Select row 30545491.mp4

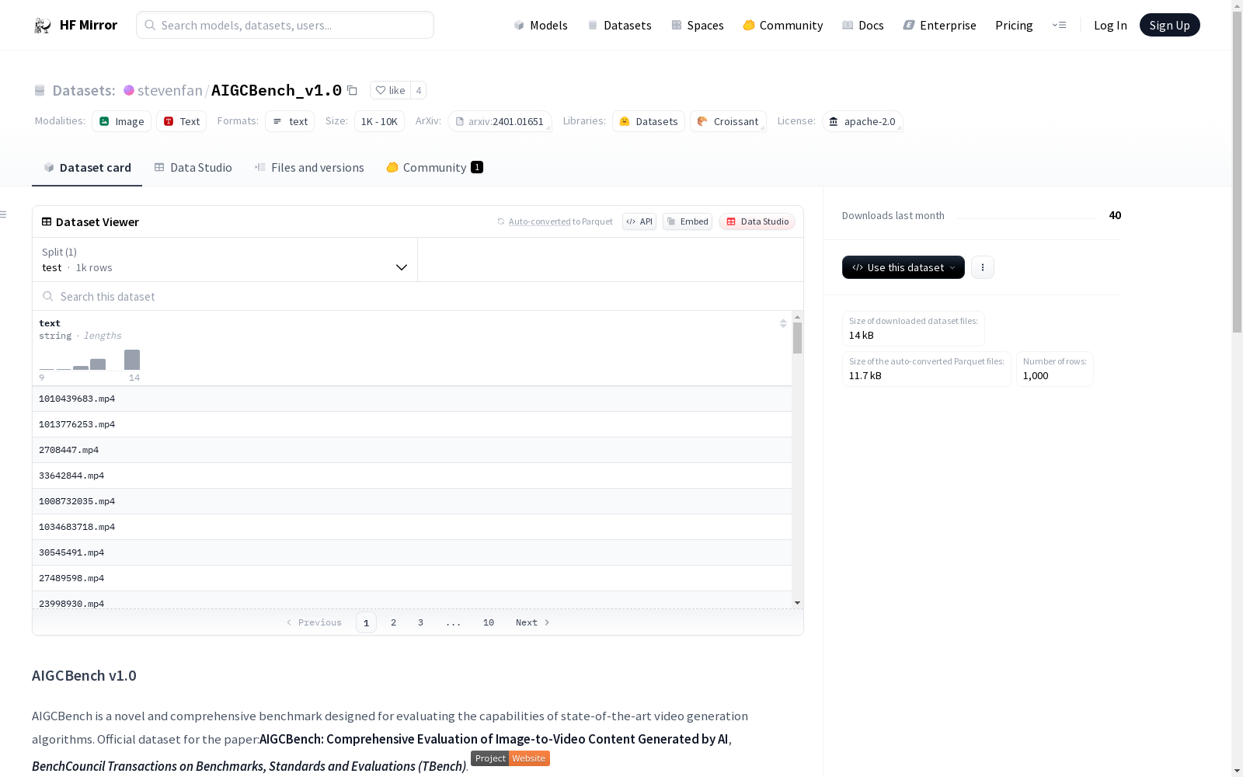pos(412,552)
